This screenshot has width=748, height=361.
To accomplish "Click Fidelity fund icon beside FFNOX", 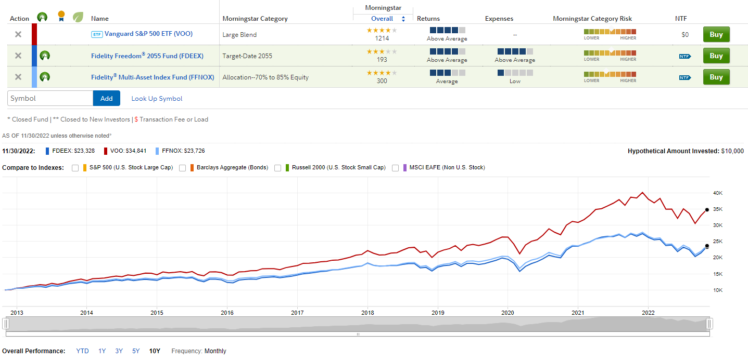I will pos(45,77).
